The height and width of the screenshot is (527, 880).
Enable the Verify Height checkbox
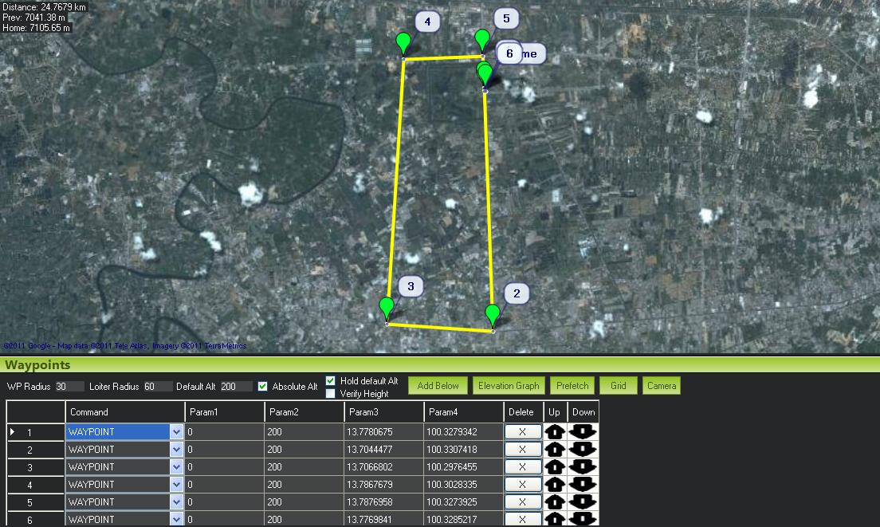pos(331,394)
